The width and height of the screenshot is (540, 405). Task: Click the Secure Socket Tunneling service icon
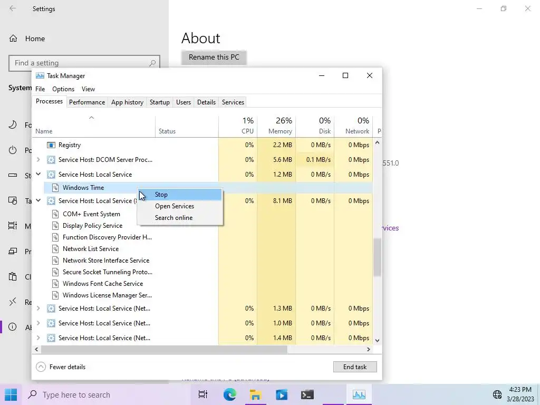point(55,272)
